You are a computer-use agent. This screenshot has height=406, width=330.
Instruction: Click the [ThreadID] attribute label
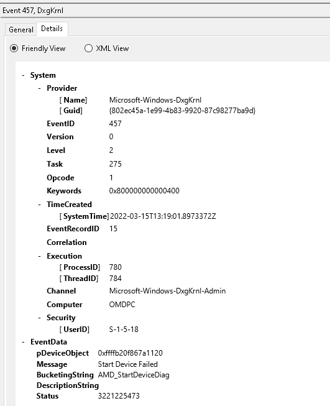(79, 279)
